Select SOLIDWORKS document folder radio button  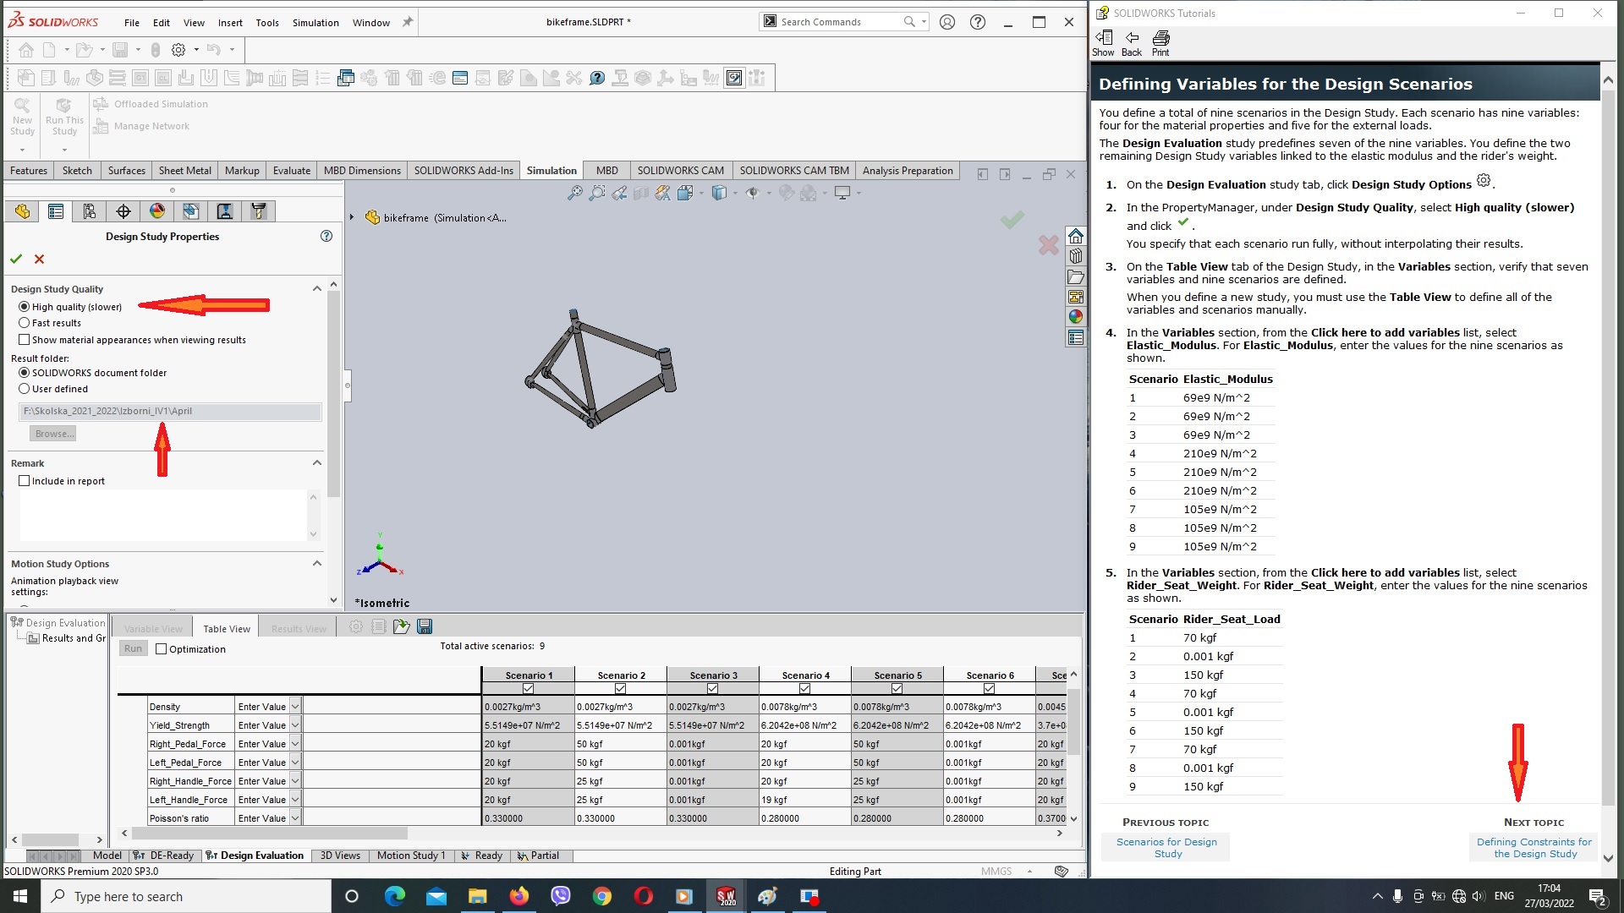click(24, 373)
